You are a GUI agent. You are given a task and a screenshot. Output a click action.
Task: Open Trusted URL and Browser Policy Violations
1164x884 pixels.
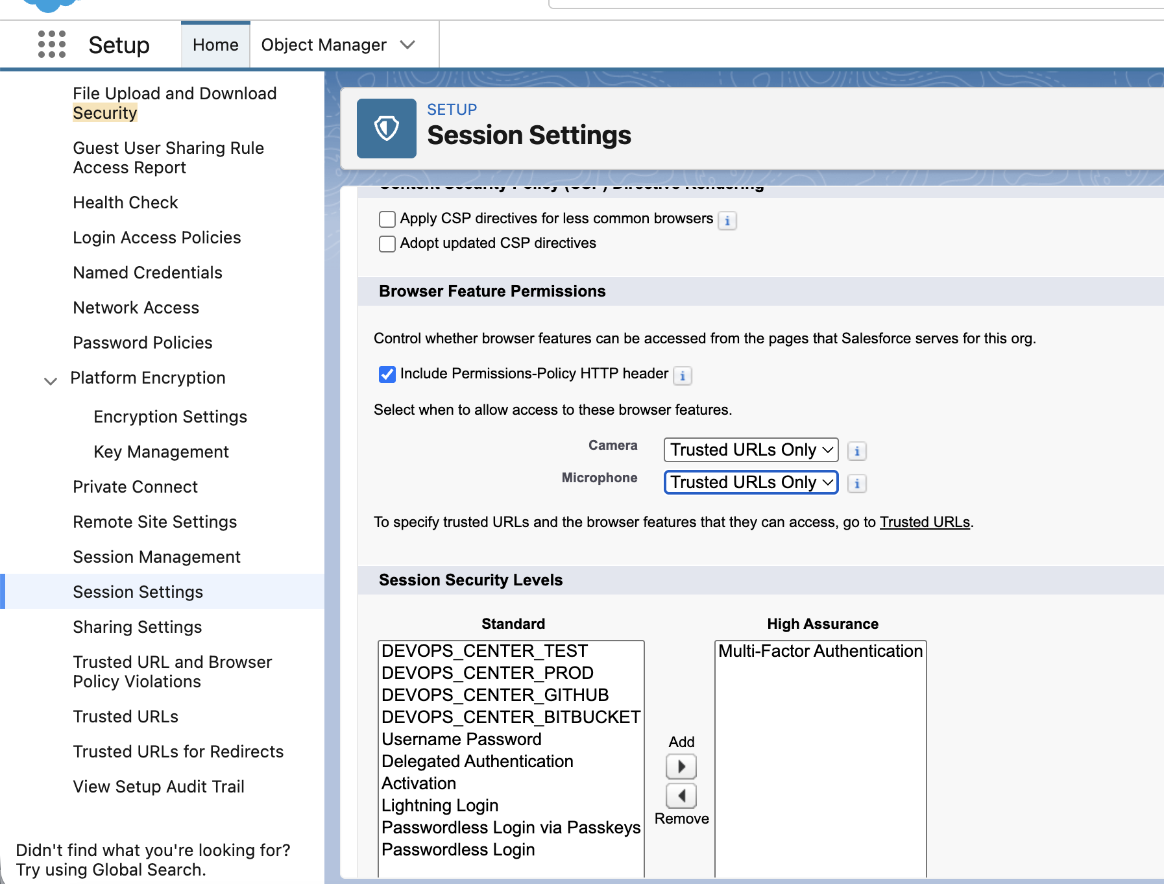pos(173,672)
